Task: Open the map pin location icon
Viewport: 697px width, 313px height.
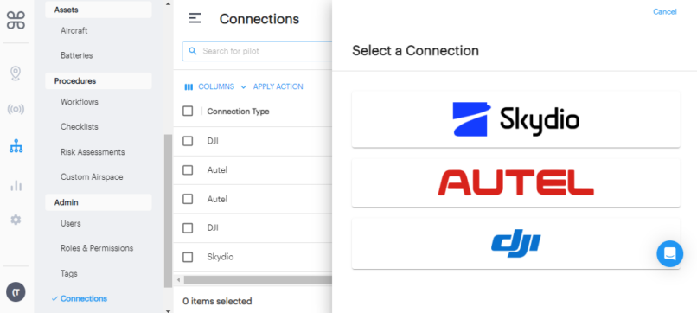Action: 16,73
